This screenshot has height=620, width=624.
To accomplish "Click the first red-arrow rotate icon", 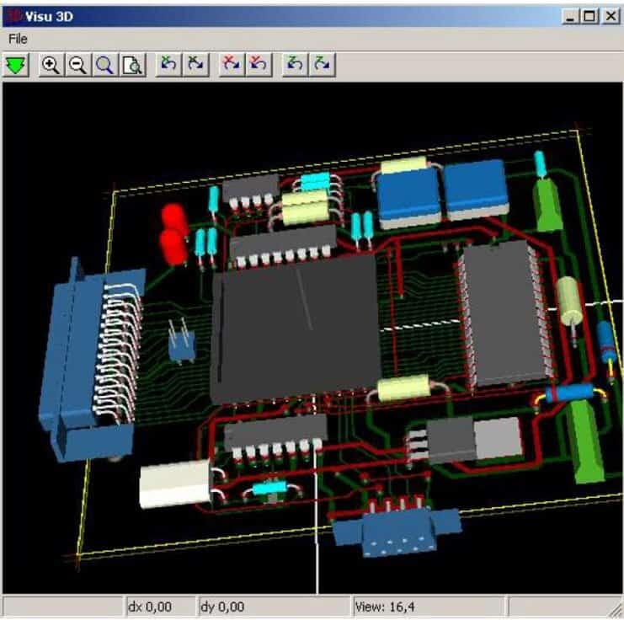I will (232, 65).
